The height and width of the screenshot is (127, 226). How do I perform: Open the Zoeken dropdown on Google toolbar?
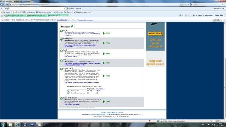tap(70, 8)
